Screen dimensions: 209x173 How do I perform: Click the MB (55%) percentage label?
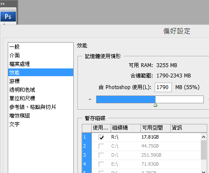pos(187,87)
